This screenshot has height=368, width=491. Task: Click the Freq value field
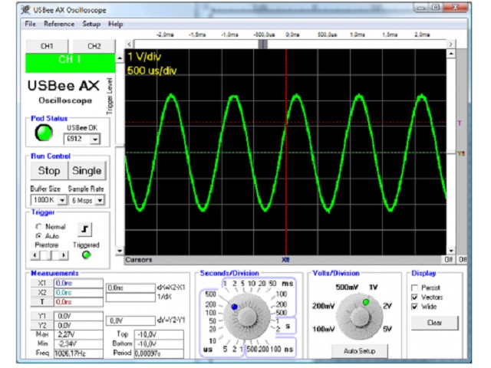pos(78,353)
